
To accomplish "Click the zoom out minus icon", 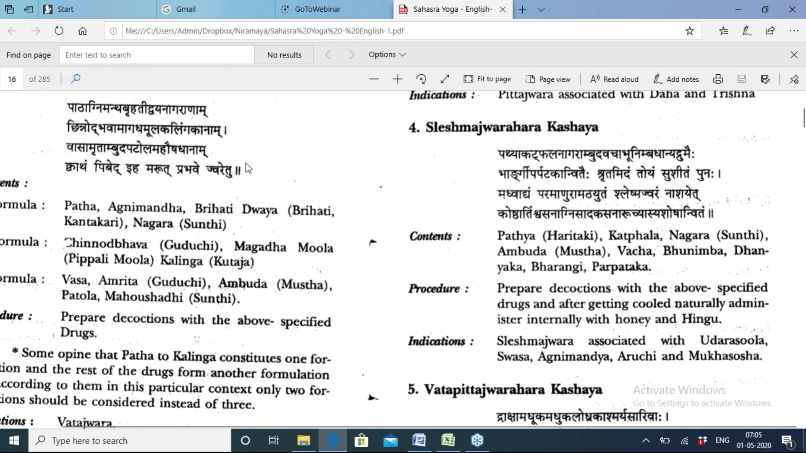I will pyautogui.click(x=374, y=79).
